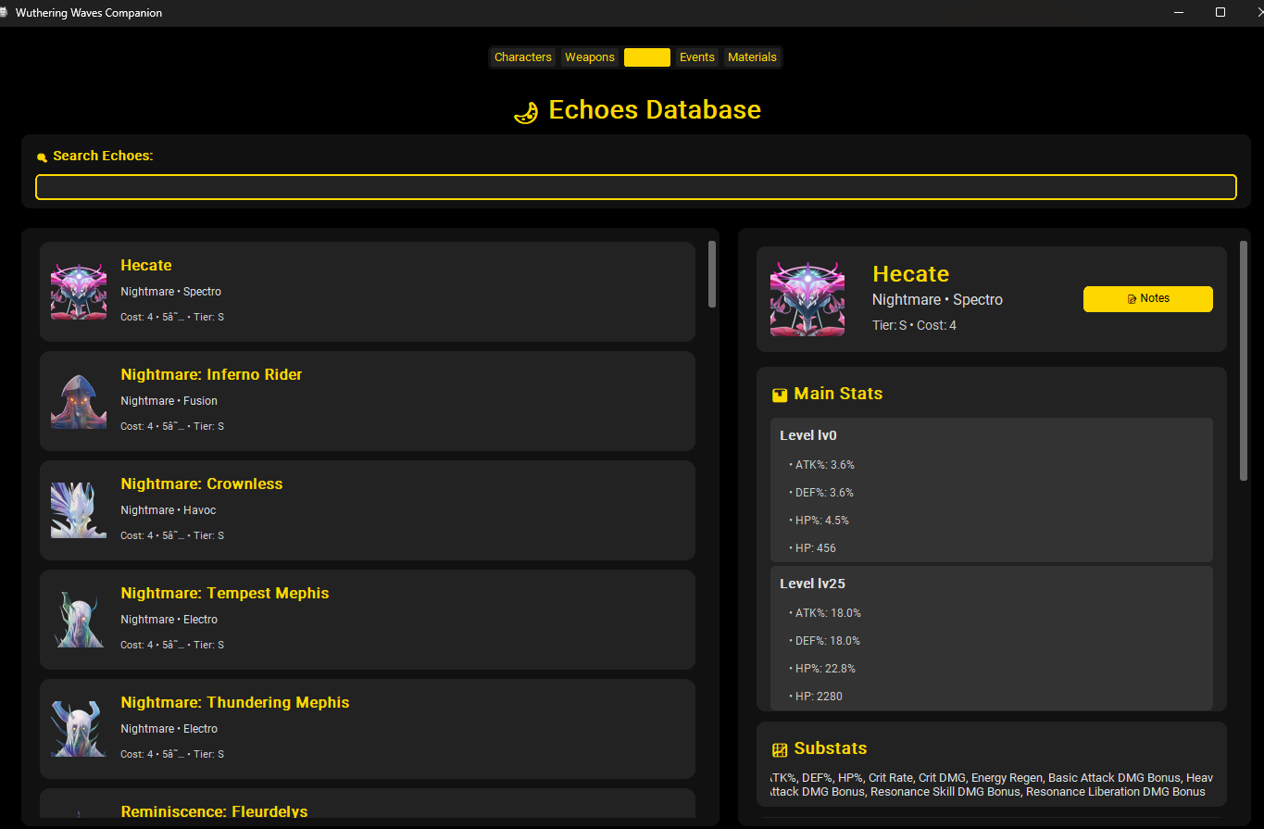
Task: Open Nightmare: Crownless entry title
Action: pos(202,484)
